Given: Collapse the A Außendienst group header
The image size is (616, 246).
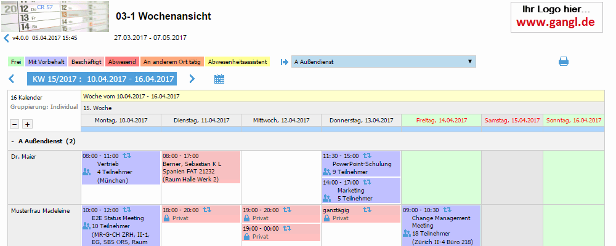Looking at the screenshot, I should click(x=12, y=141).
